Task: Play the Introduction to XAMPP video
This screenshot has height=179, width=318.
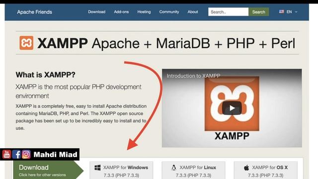Action: click(232, 108)
